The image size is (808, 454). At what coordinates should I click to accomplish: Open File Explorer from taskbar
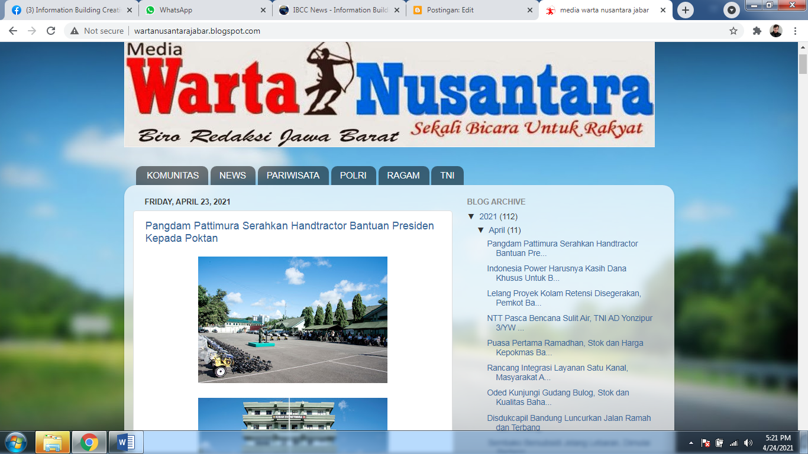coord(53,442)
